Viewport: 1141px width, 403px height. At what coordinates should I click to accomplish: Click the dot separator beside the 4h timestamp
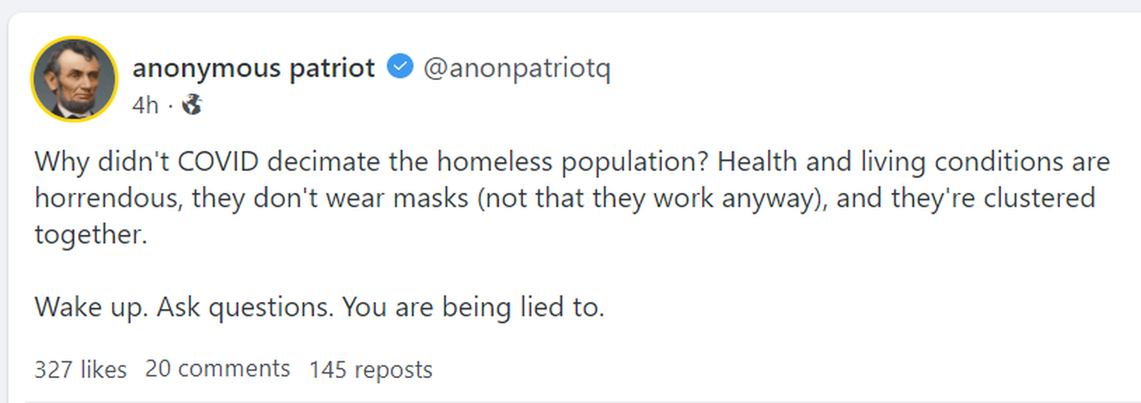tap(170, 106)
